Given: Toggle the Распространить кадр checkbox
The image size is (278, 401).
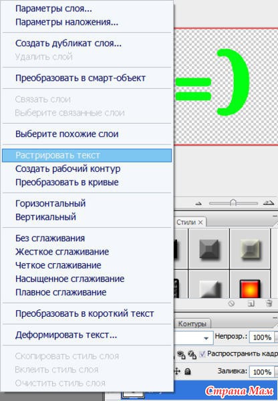Looking at the screenshot, I should coord(202,354).
